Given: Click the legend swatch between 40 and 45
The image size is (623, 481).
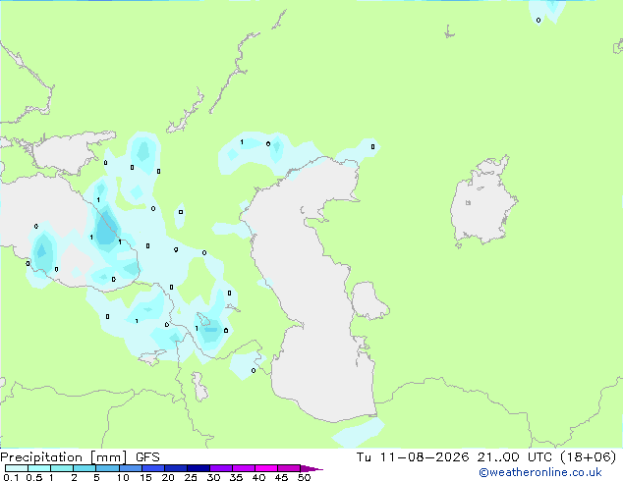Looking at the screenshot, I should (x=266, y=468).
